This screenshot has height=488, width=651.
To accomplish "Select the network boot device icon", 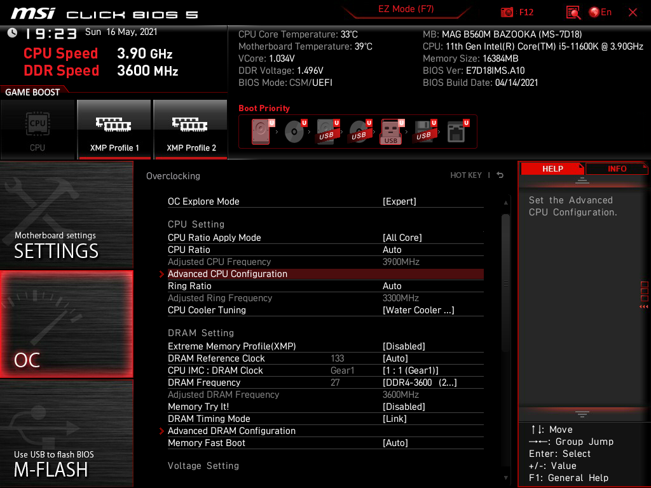I will (x=455, y=132).
